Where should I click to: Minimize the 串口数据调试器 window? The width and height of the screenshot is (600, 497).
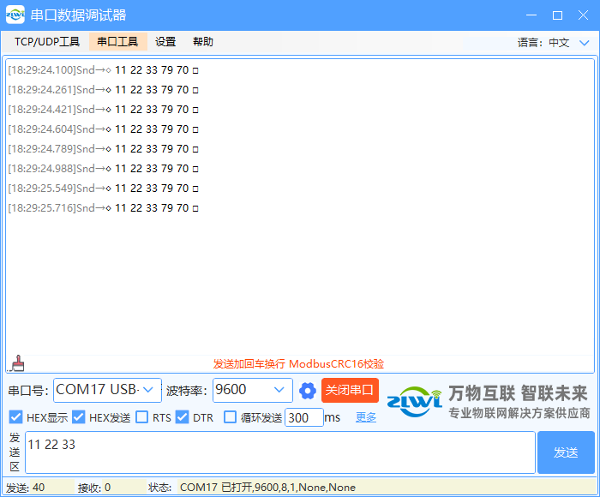(531, 15)
